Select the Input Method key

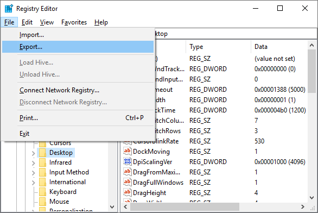tap(69, 172)
